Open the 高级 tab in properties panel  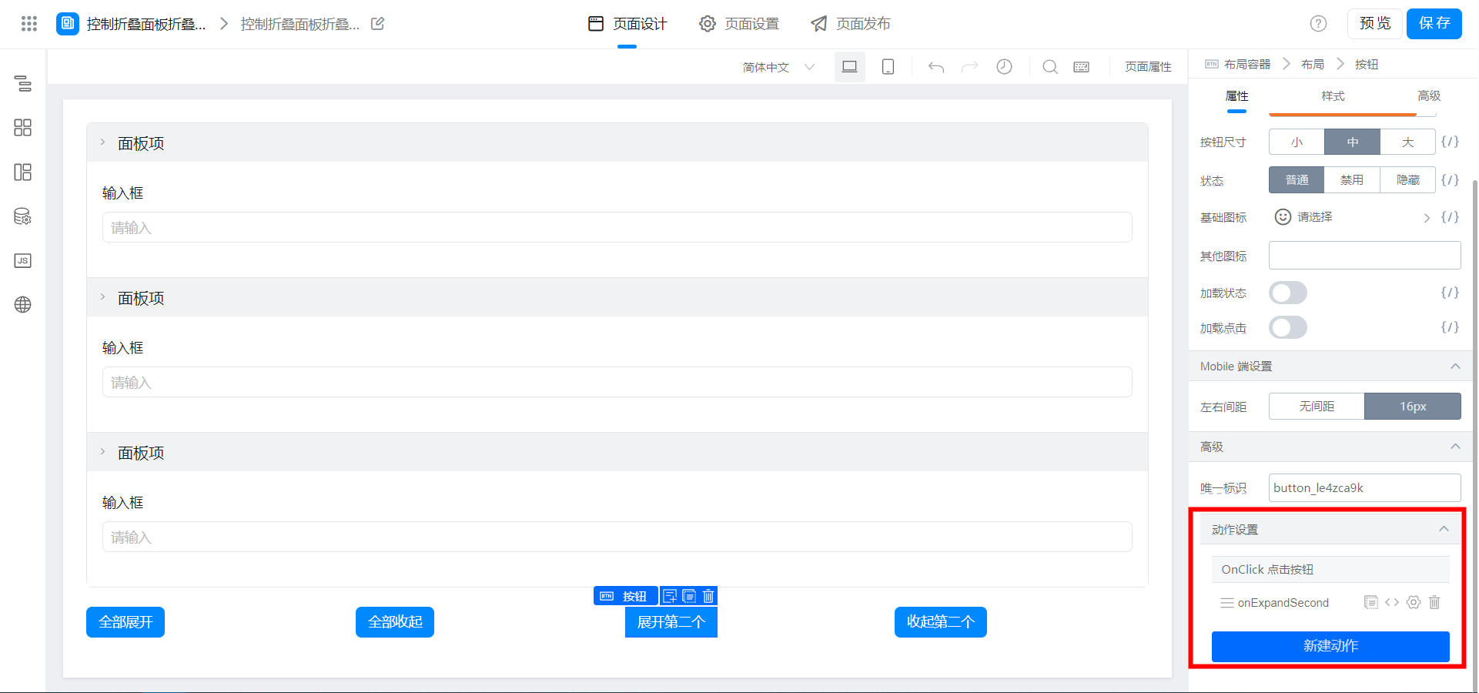click(x=1429, y=96)
